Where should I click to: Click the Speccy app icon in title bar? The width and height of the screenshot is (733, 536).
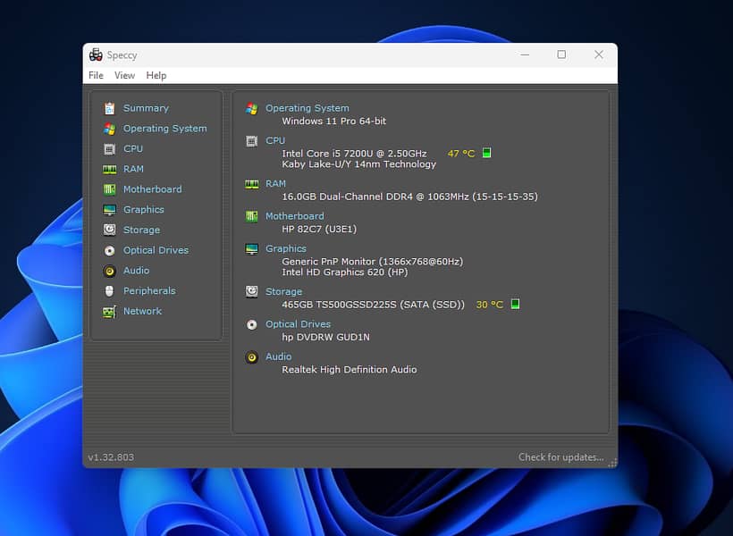click(x=96, y=54)
